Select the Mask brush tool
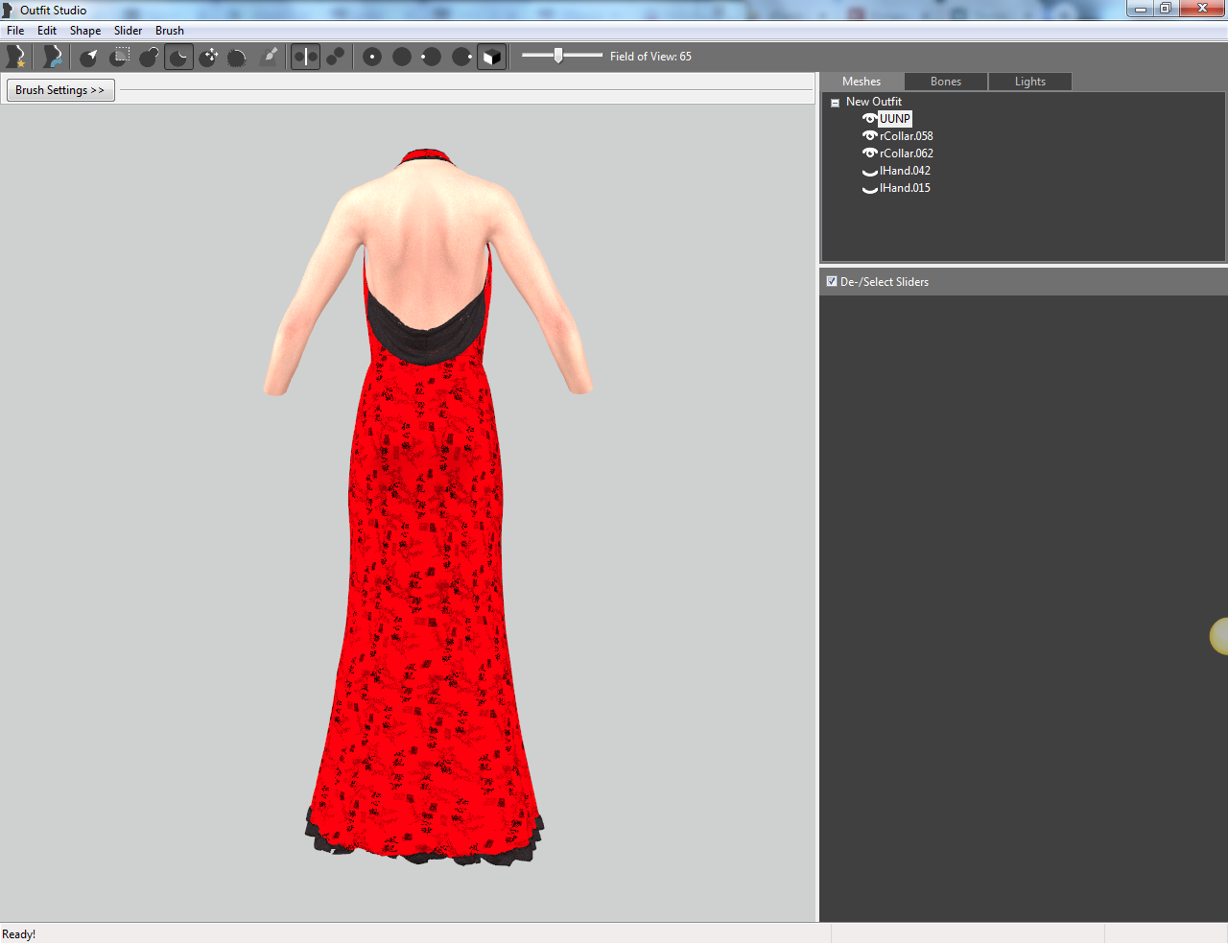 [119, 57]
